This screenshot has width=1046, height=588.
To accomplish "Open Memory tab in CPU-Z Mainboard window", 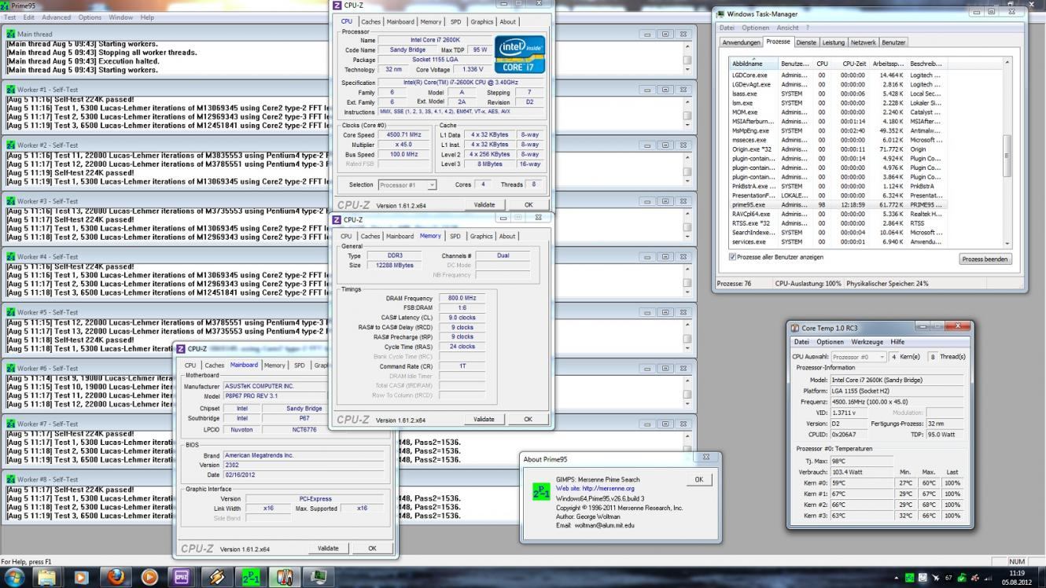I will coord(274,365).
